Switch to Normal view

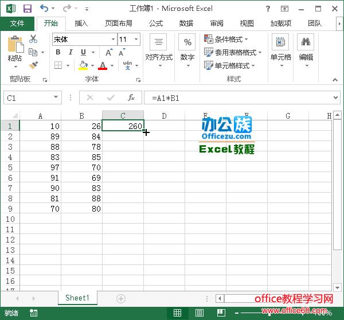177,313
